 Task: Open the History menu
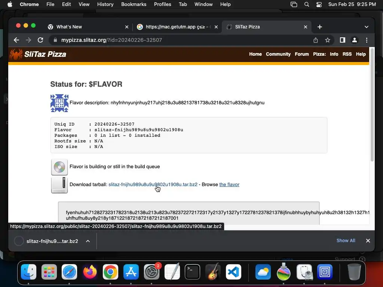click(105, 4)
